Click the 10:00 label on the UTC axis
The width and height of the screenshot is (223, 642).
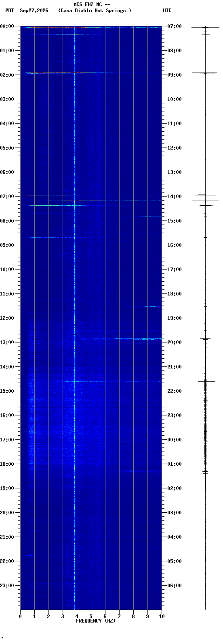click(175, 99)
